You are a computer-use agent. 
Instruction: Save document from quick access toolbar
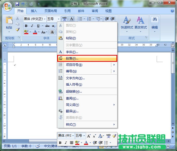[x=17, y=4]
